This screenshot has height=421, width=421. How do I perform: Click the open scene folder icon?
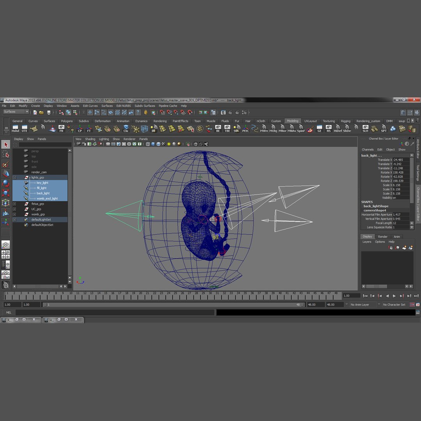[41, 113]
